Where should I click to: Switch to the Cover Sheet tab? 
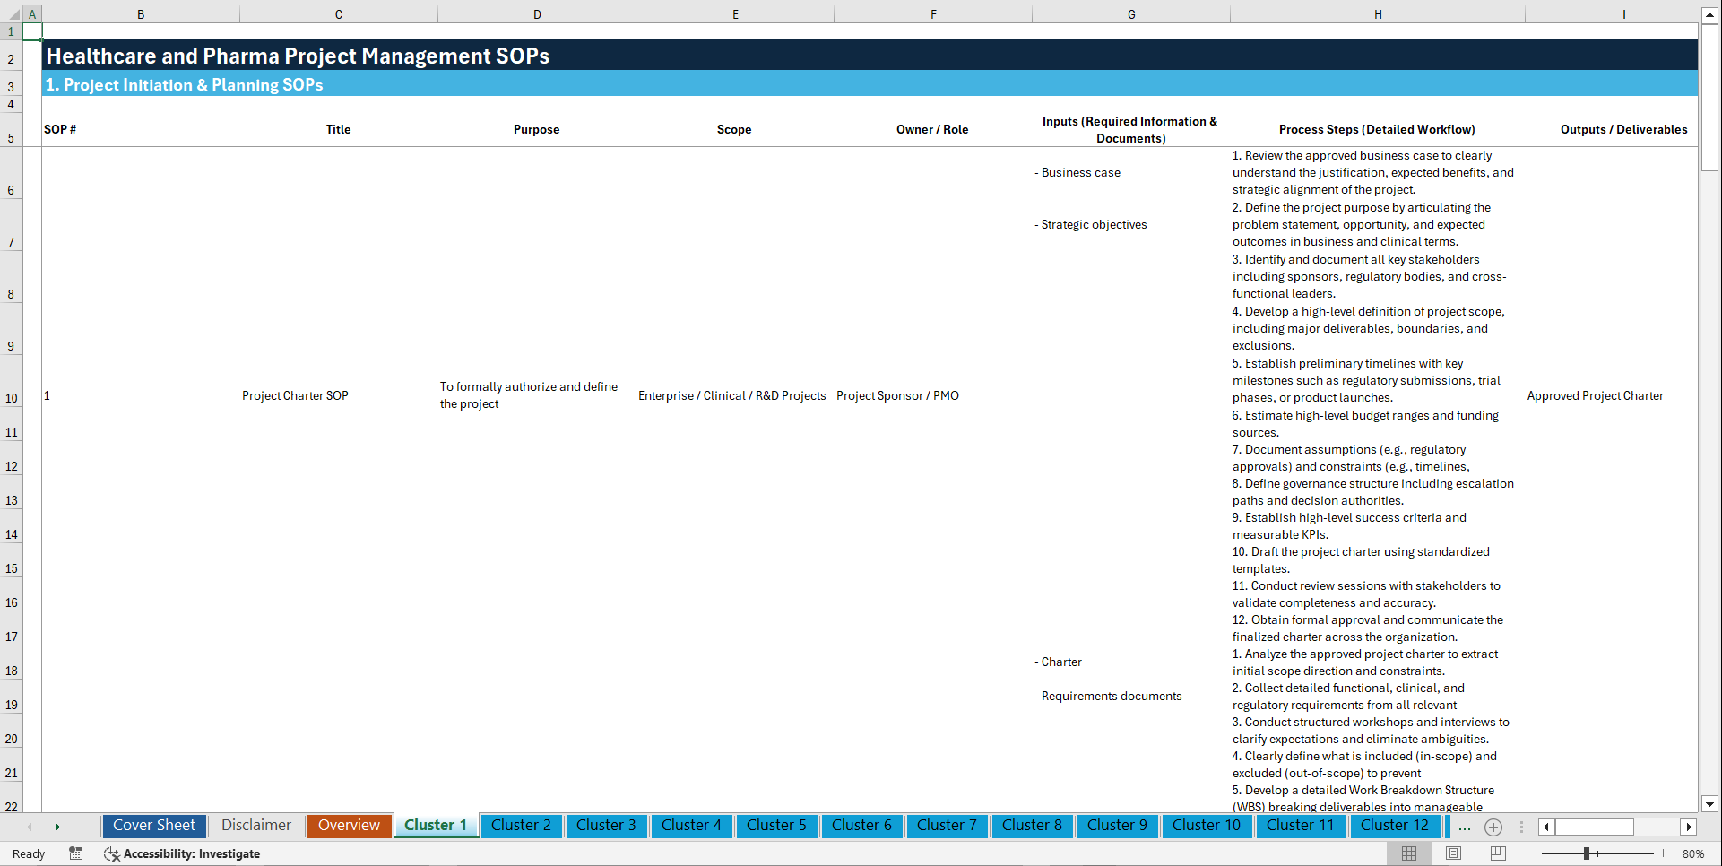[153, 826]
